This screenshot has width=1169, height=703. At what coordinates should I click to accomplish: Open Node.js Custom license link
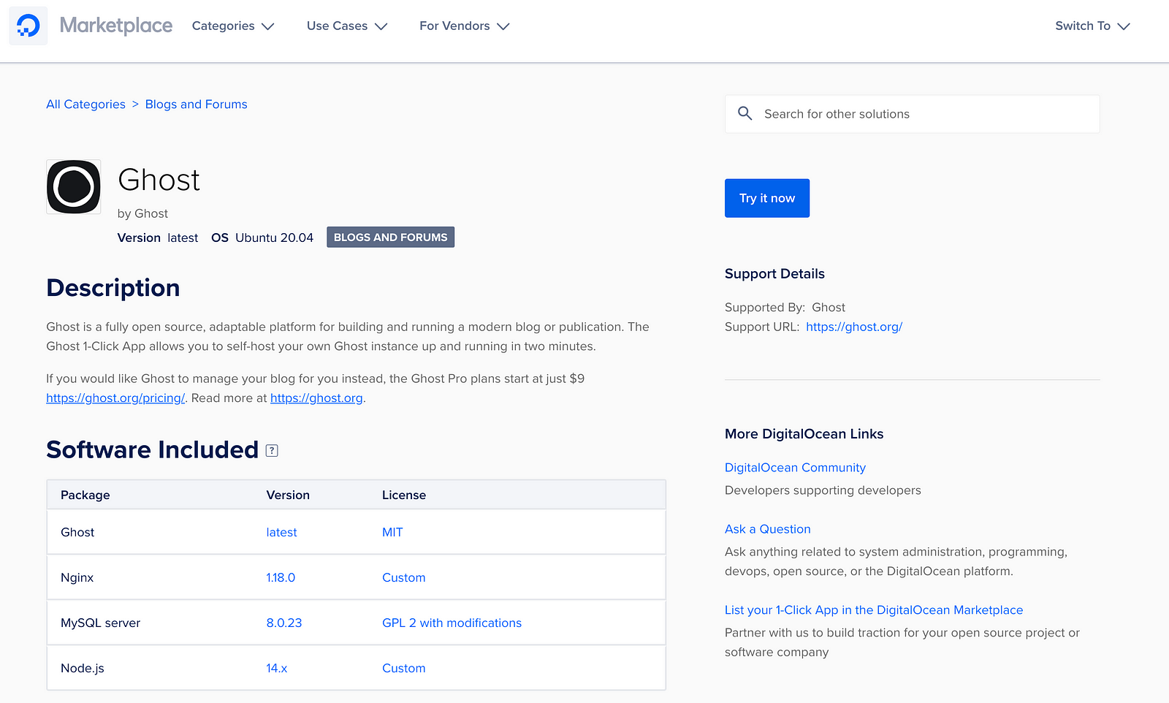pos(403,669)
